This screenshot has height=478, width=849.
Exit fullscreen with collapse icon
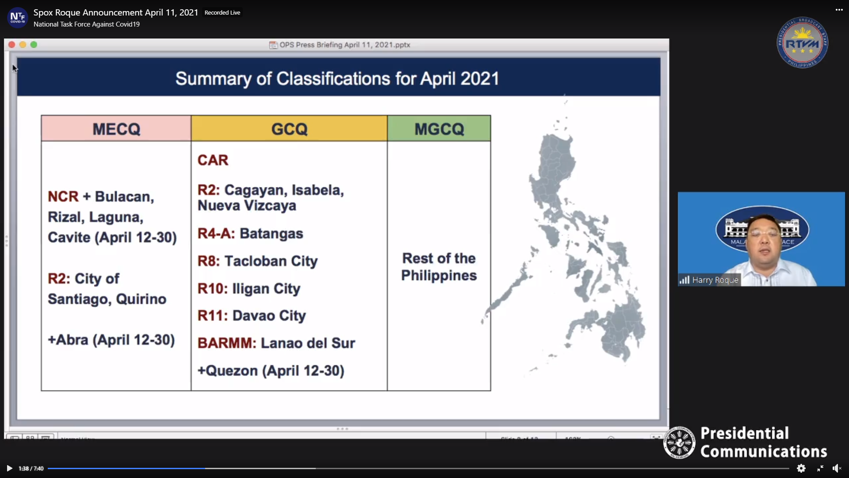pos(820,468)
